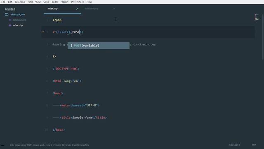Click the Sample form title line
This screenshot has width=264, height=149.
pyautogui.click(x=83, y=118)
